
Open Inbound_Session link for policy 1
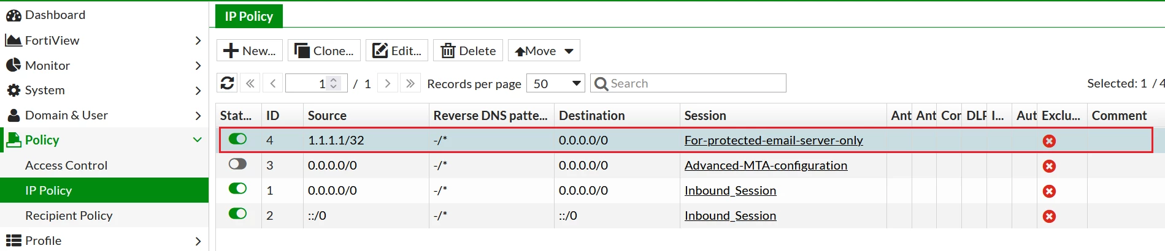pyautogui.click(x=730, y=190)
